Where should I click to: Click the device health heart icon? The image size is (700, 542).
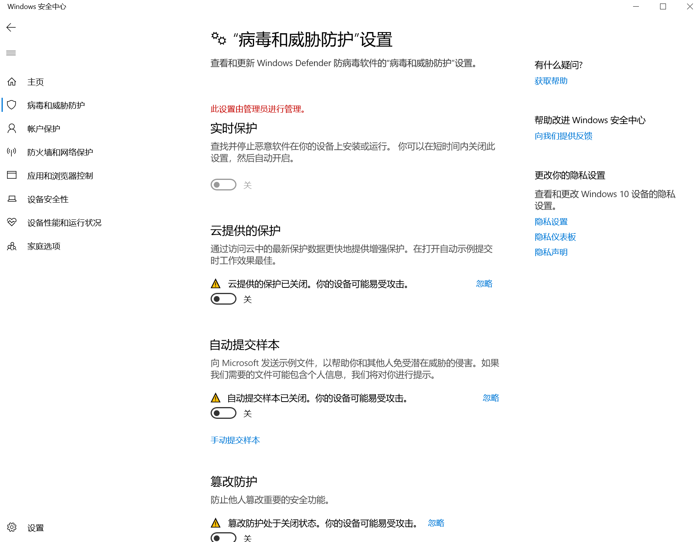(12, 222)
